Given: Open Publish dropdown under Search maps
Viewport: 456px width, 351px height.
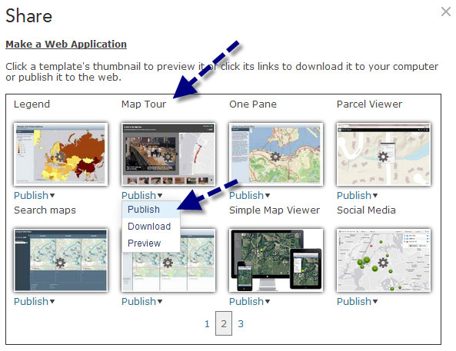Looking at the screenshot, I should click(35, 302).
